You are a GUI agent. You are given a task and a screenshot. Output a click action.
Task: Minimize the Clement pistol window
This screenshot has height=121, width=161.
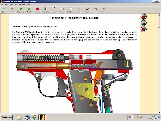coord(154,1)
